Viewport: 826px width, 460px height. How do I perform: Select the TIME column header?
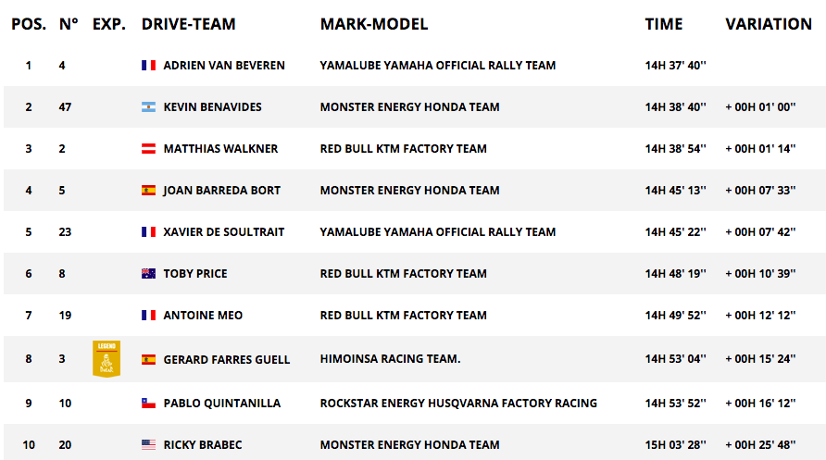click(664, 24)
